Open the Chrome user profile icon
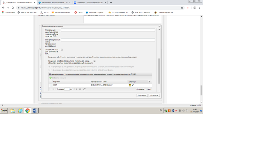 (195, 7)
